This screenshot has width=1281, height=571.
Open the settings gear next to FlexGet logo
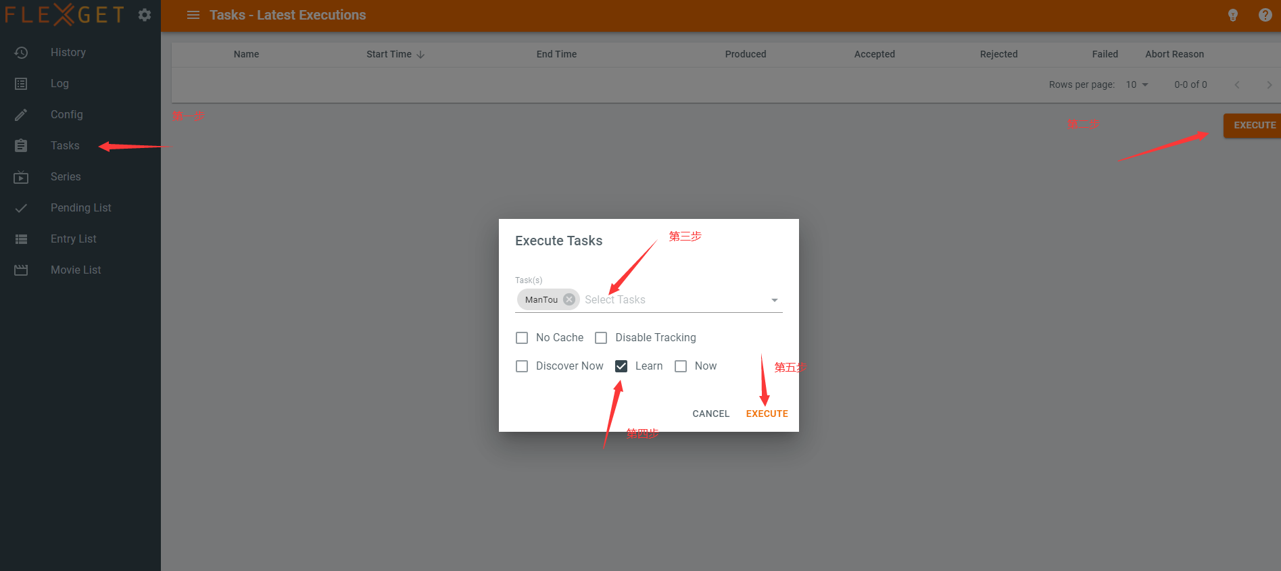pyautogui.click(x=145, y=15)
